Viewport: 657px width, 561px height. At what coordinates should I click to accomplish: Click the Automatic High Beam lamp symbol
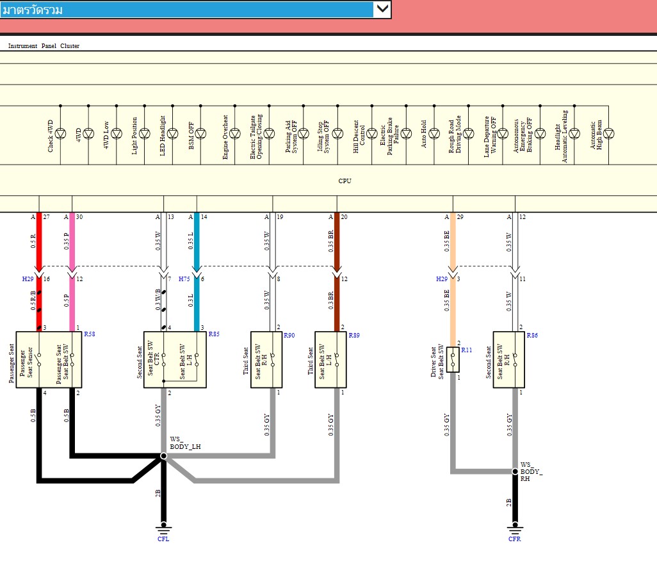[608, 134]
